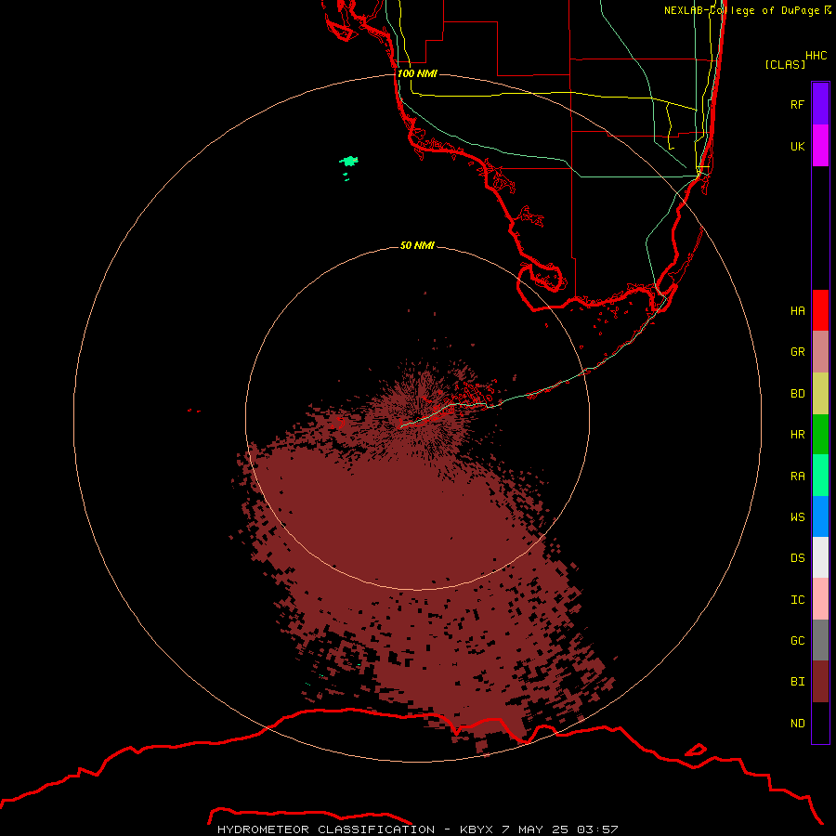Screen dimensions: 836x836
Task: Click the RF legend label
Action: (x=797, y=104)
